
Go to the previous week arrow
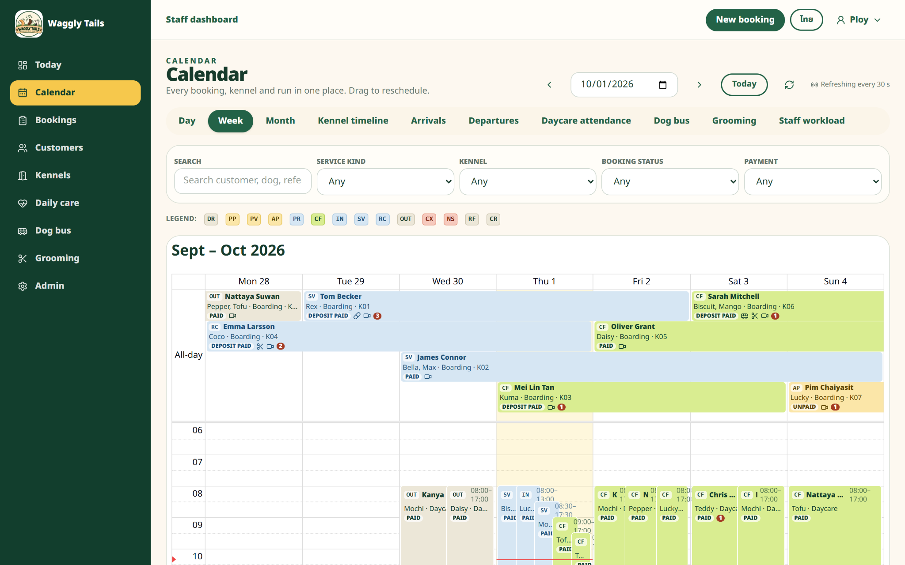[549, 85]
